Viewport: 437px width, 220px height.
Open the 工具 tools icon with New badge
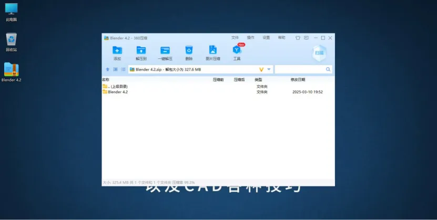237,50
